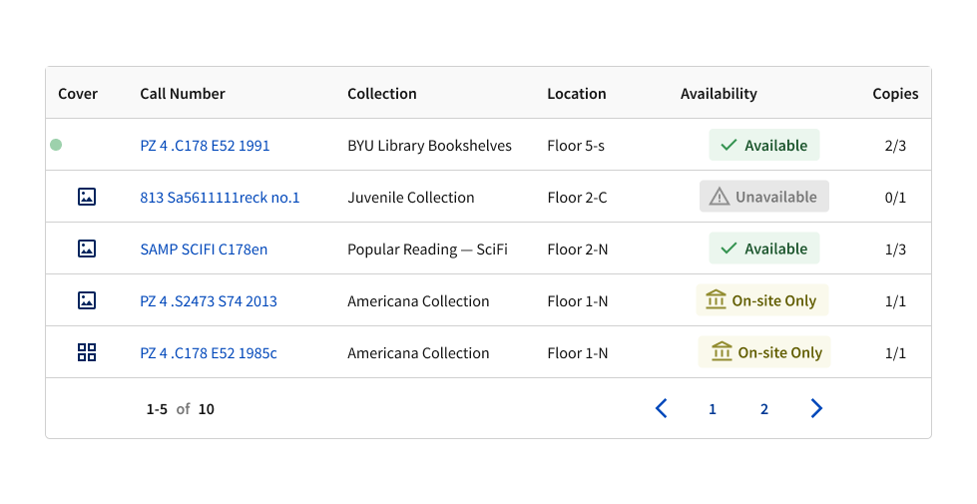Click the Availability column header
The height and width of the screenshot is (504, 977).
719,94
